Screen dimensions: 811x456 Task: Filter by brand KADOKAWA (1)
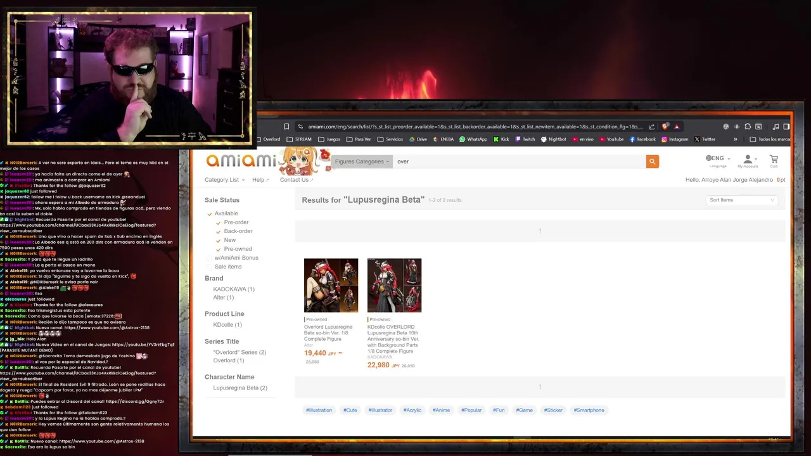(234, 289)
